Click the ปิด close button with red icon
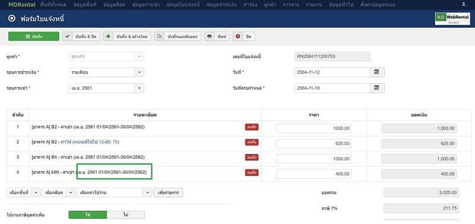 (x=244, y=36)
